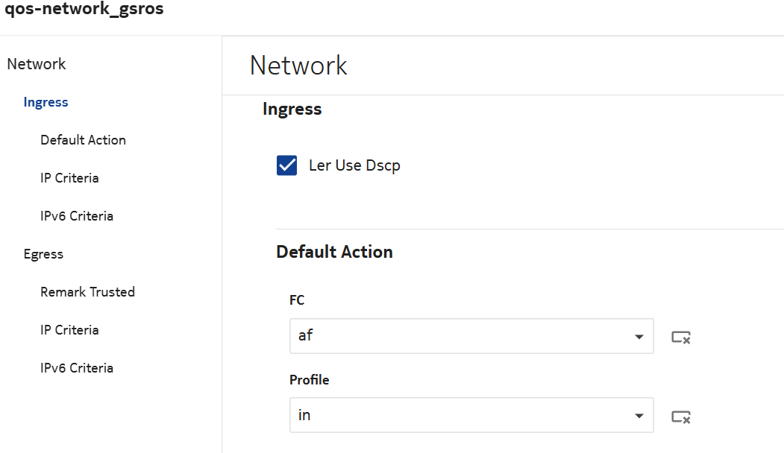Click the Default Action section heading

coord(334,252)
